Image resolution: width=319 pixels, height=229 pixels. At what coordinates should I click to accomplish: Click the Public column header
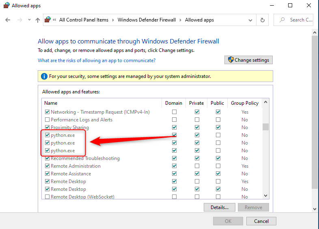click(x=217, y=103)
